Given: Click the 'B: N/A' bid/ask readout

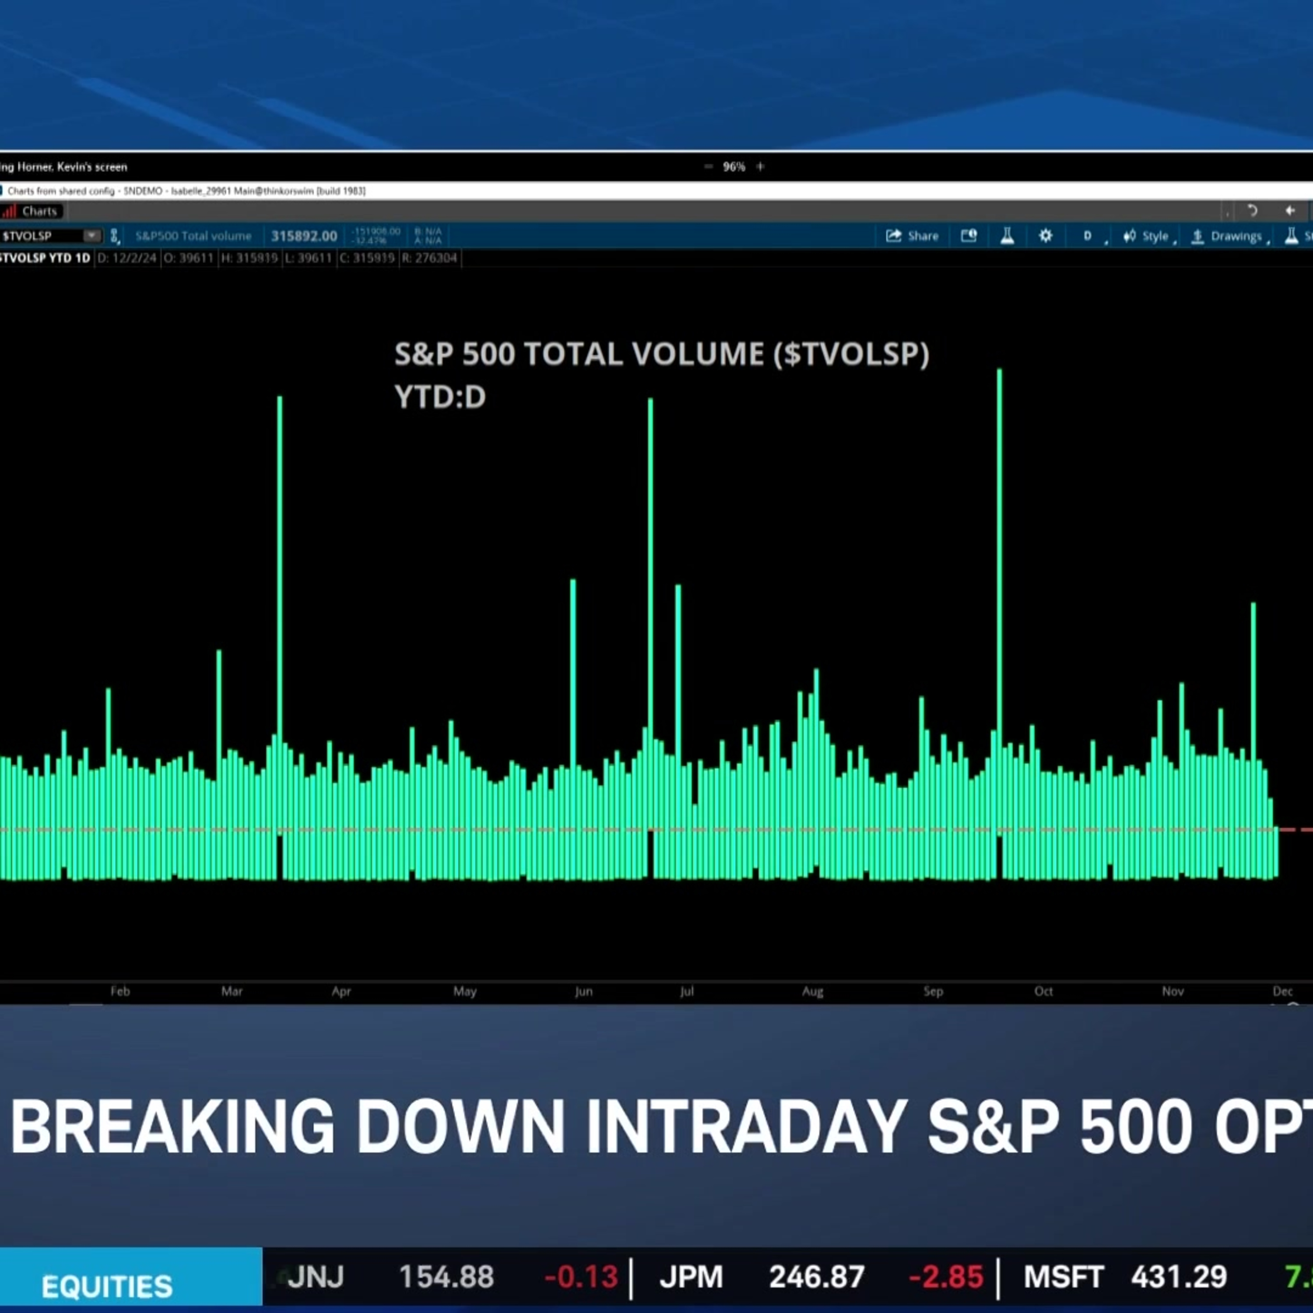Looking at the screenshot, I should (428, 232).
